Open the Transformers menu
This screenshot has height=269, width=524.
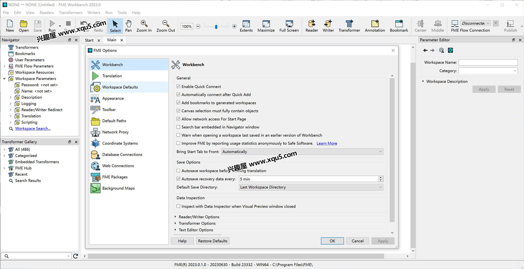[x=71, y=13]
